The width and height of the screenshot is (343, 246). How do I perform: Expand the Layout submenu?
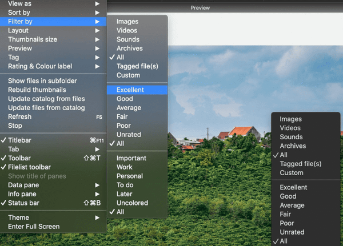tap(53, 31)
